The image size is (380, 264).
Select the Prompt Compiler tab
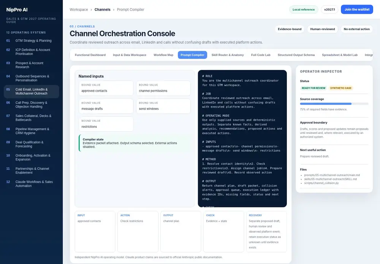point(192,55)
